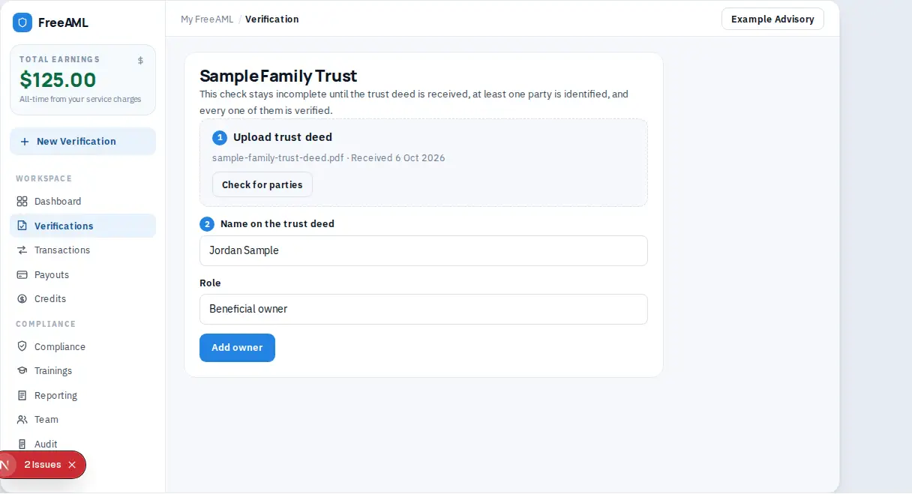912x494 pixels.
Task: Click the dollar icon in Total Earnings card
Action: 140,61
